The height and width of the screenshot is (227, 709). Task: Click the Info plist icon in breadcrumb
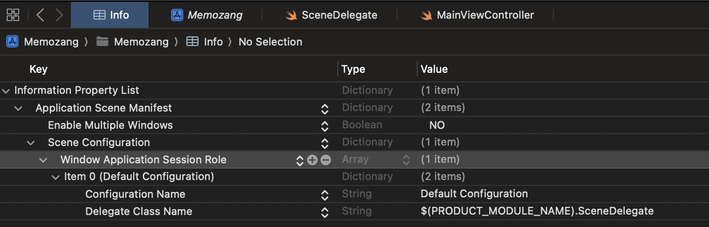(192, 42)
